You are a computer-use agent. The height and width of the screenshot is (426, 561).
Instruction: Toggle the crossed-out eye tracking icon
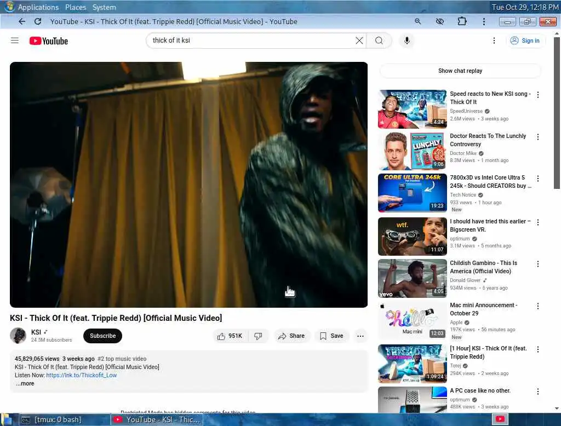(x=440, y=21)
